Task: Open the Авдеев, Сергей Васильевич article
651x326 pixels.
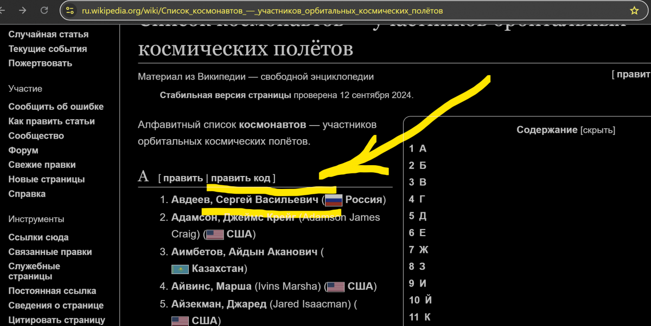Action: pos(245,200)
